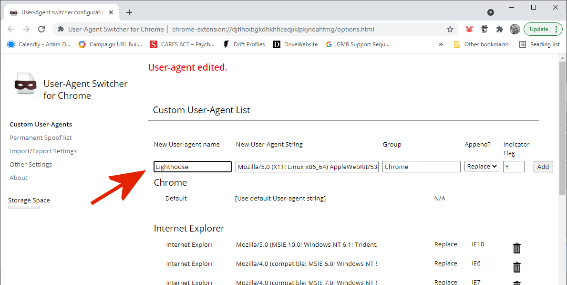Expand the Append Replace dropdown
Viewport: 567px width, 285px height.
(482, 167)
